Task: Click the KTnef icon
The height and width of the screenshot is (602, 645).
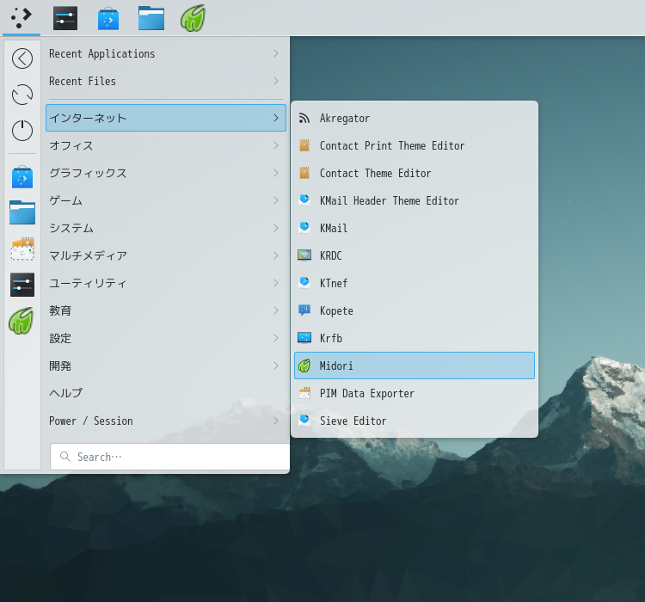Action: (304, 283)
